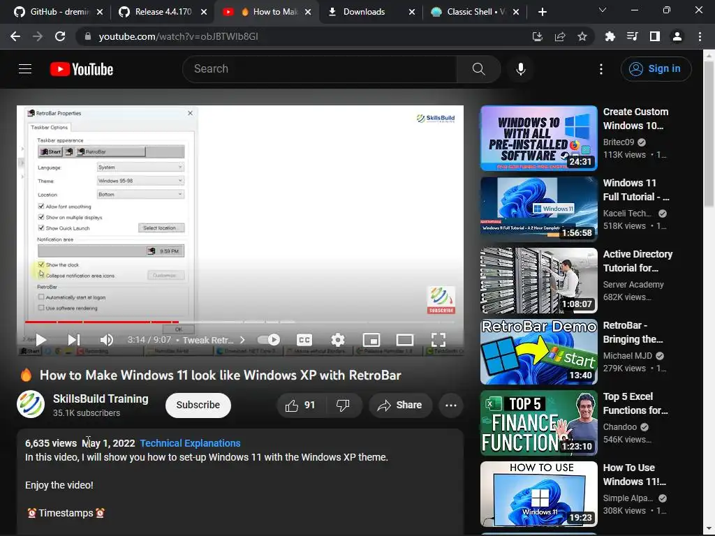Install app icon in address bar
The width and height of the screenshot is (715, 536).
(538, 36)
